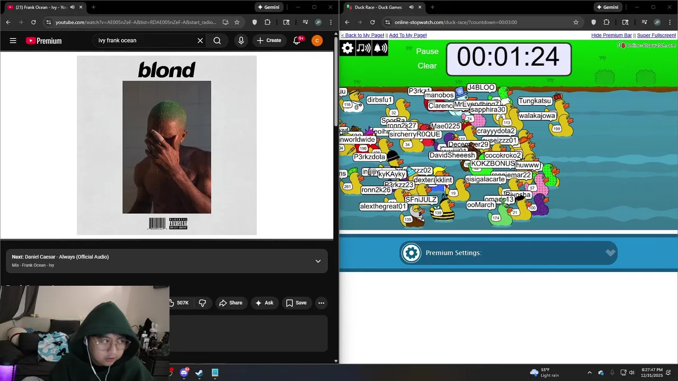Image resolution: width=678 pixels, height=381 pixels.
Task: Clear the duck race timer
Action: pyautogui.click(x=427, y=66)
